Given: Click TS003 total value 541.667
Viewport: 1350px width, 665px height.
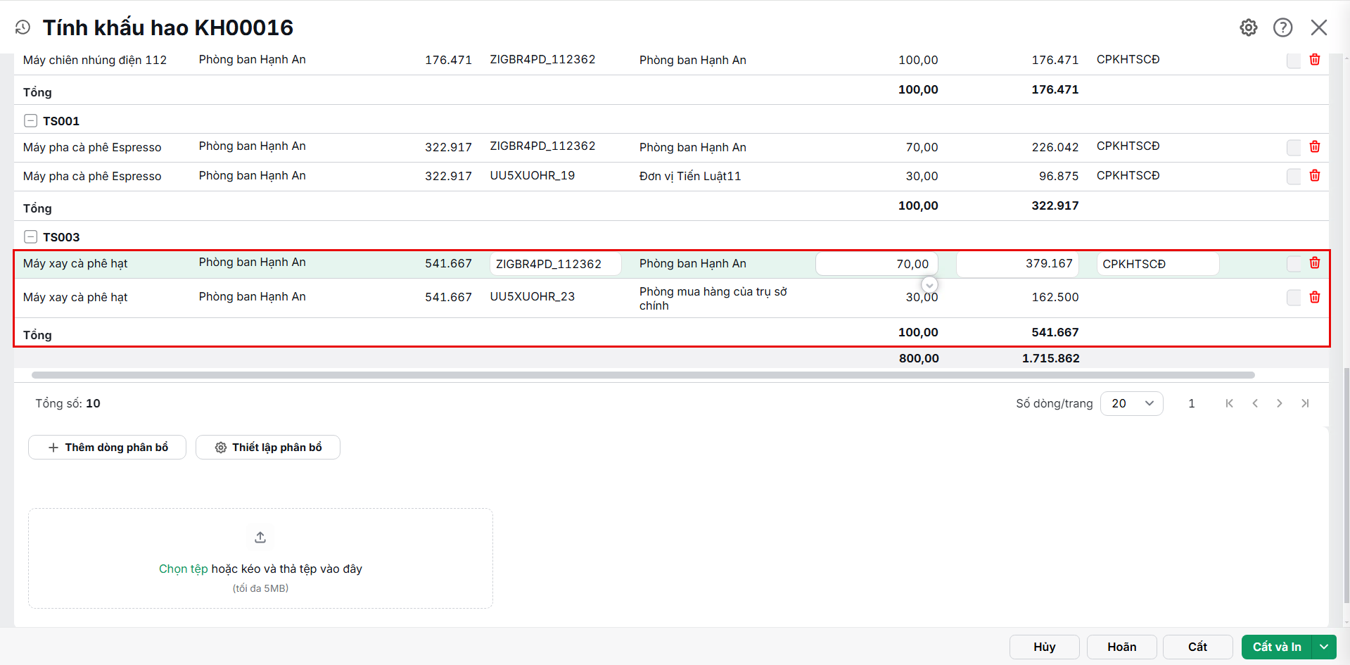Looking at the screenshot, I should coord(1055,332).
